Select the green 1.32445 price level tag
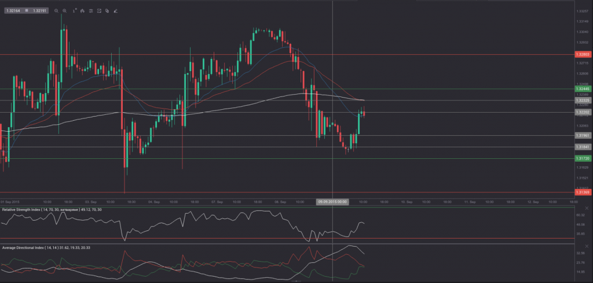This screenshot has width=593, height=283. (x=583, y=89)
